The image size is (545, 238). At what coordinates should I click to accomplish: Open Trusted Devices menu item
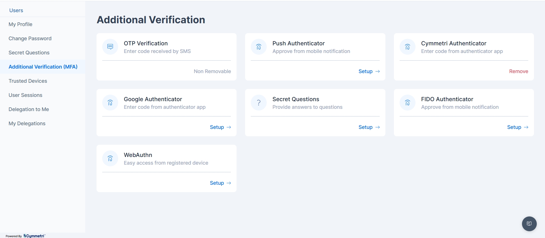[x=28, y=81]
